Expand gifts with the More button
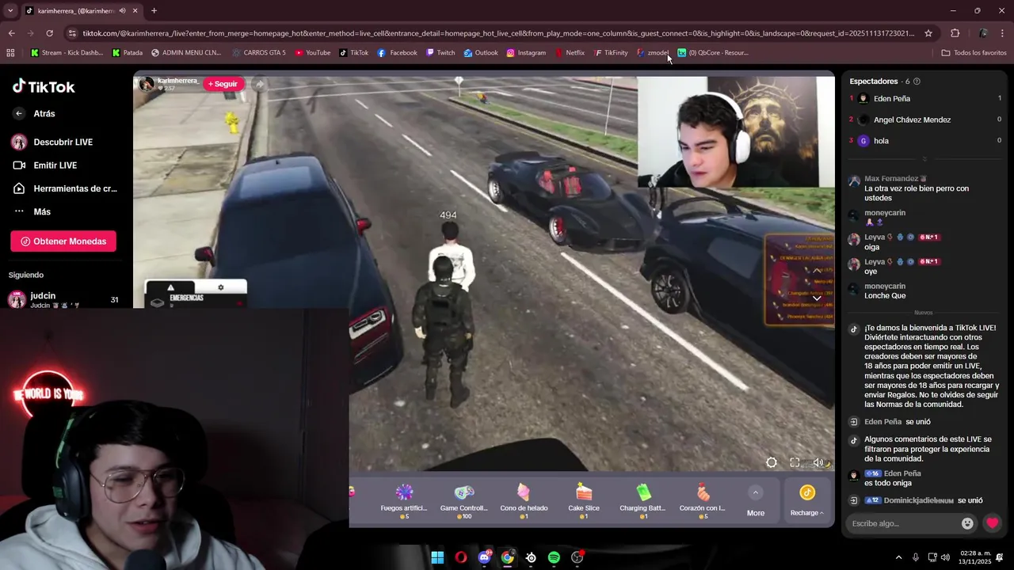This screenshot has width=1014, height=570. pos(756,502)
